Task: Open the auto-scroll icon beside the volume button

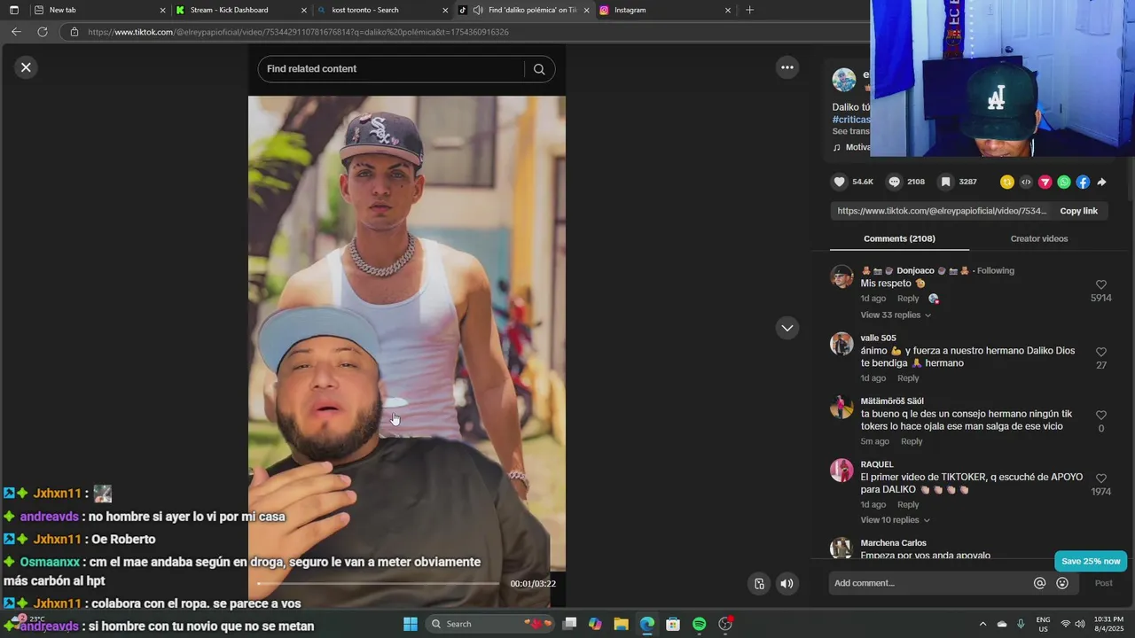Action: 759,583
